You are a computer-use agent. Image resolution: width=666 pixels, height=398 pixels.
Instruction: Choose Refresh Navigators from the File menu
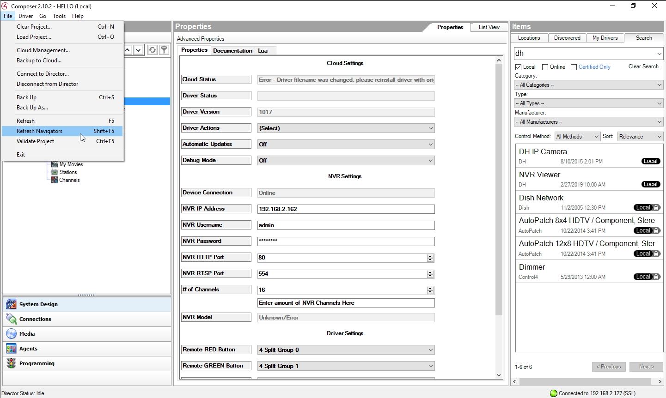(40, 131)
